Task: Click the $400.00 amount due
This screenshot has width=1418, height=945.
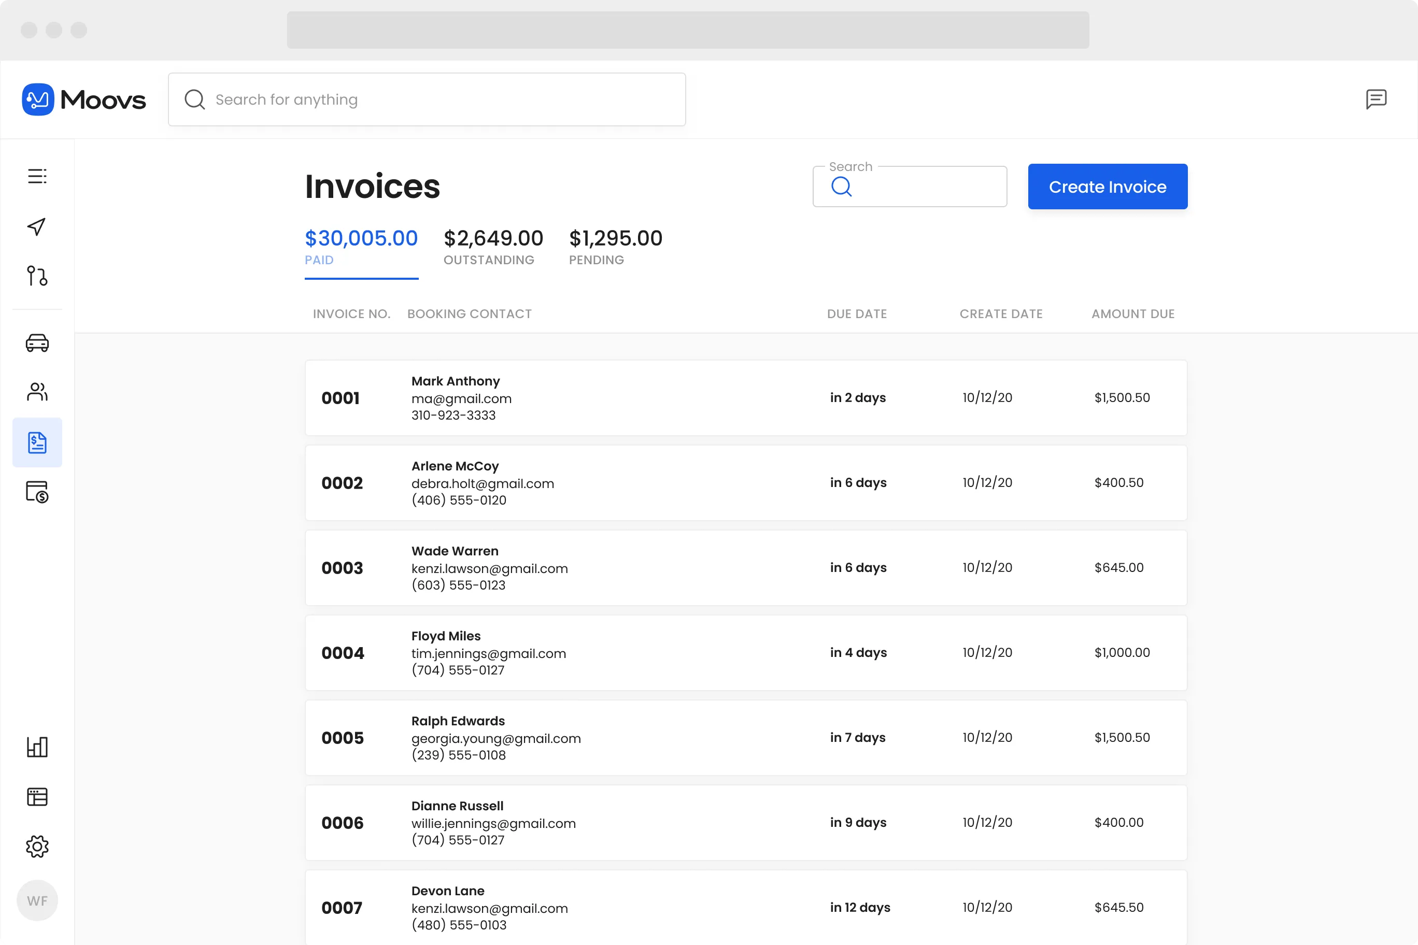Action: 1119,823
